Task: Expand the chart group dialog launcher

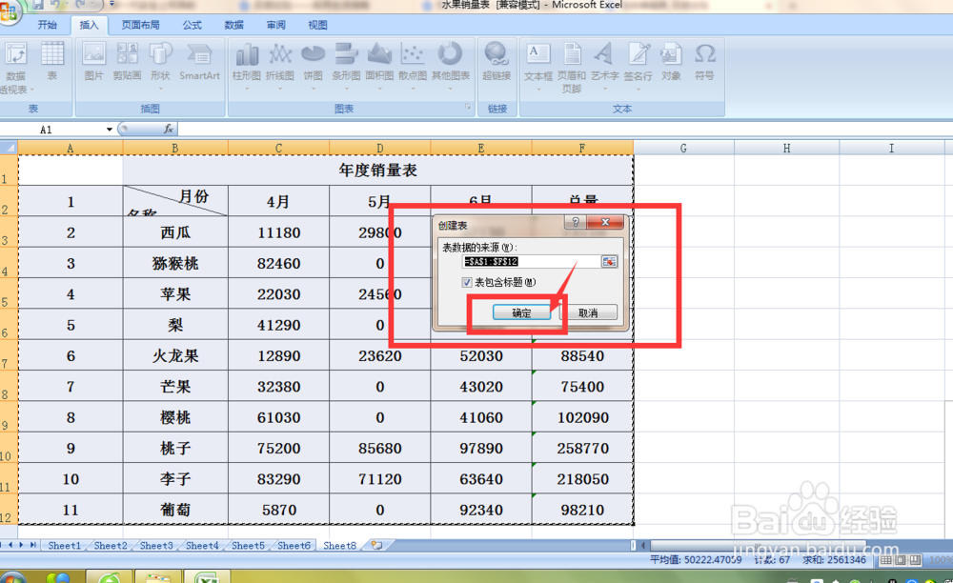Action: pyautogui.click(x=468, y=107)
